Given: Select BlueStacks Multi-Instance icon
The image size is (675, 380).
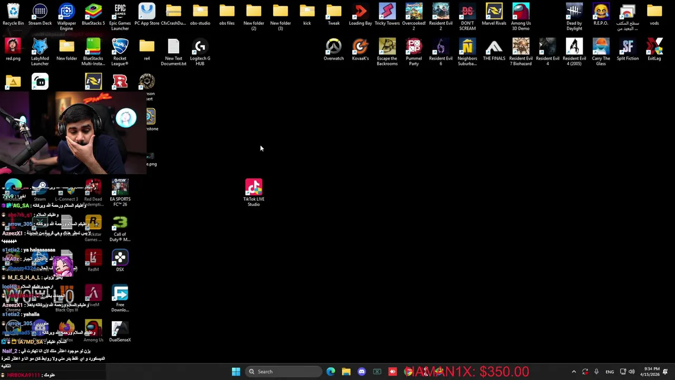Looking at the screenshot, I should (x=93, y=52).
